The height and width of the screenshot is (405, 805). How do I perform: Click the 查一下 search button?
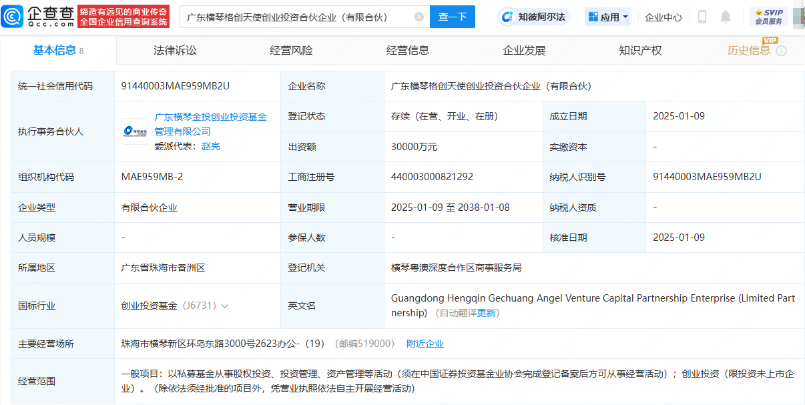[x=453, y=17]
